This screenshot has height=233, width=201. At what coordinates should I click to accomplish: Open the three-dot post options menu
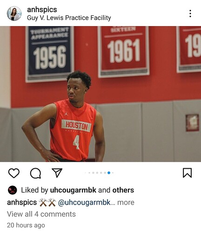pos(190,14)
